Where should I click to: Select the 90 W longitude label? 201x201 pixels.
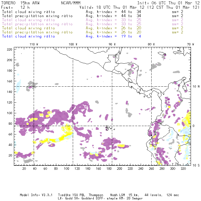point(112,44)
